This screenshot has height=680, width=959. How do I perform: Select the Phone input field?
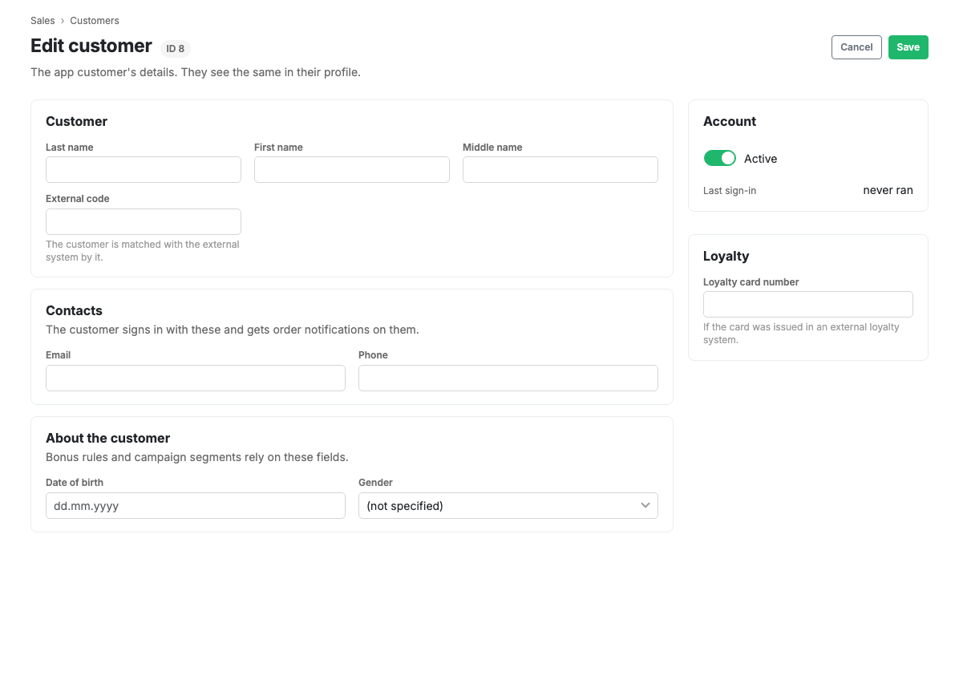coord(508,378)
